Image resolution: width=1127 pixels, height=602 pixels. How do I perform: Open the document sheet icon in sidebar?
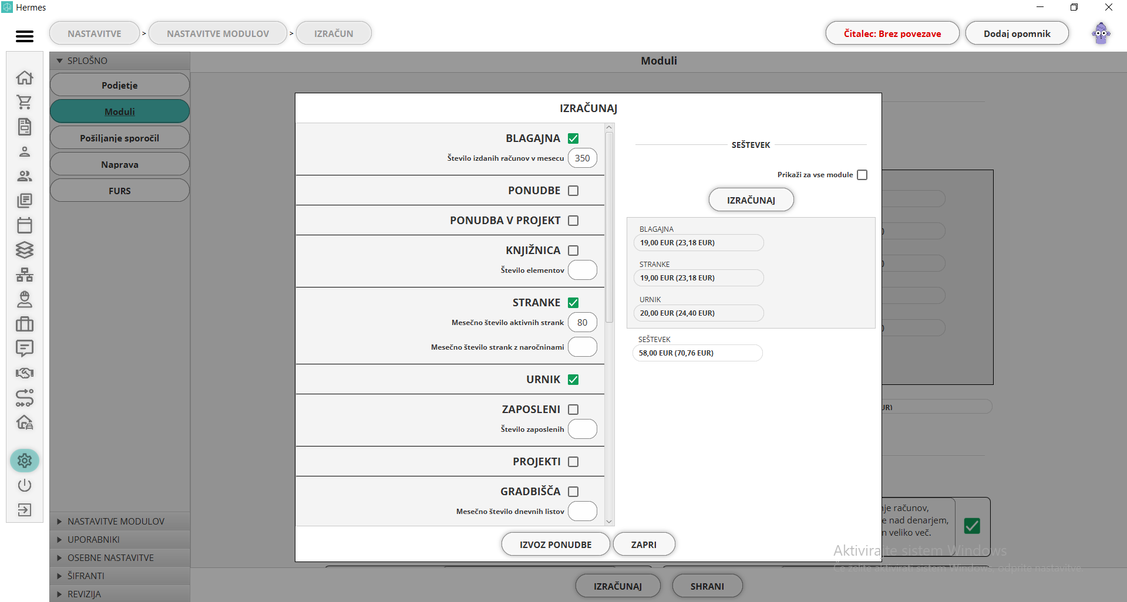(x=25, y=127)
